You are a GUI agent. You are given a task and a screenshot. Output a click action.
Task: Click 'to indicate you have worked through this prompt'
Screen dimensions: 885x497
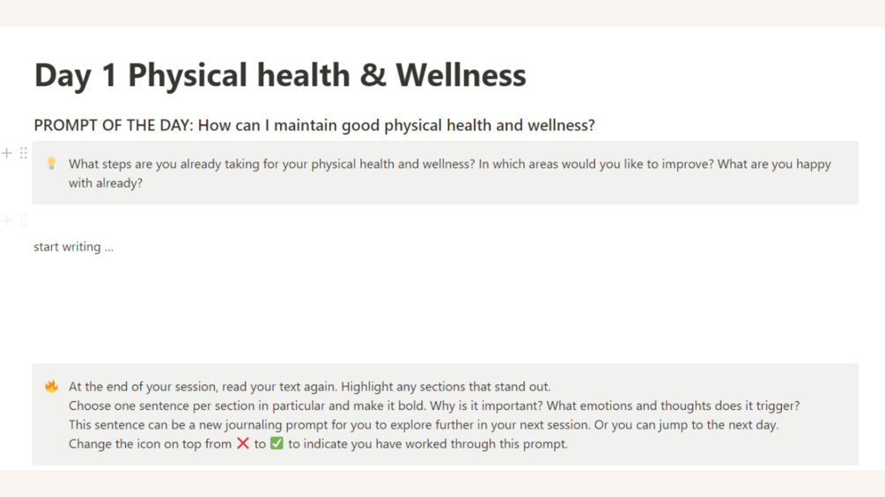[428, 444]
